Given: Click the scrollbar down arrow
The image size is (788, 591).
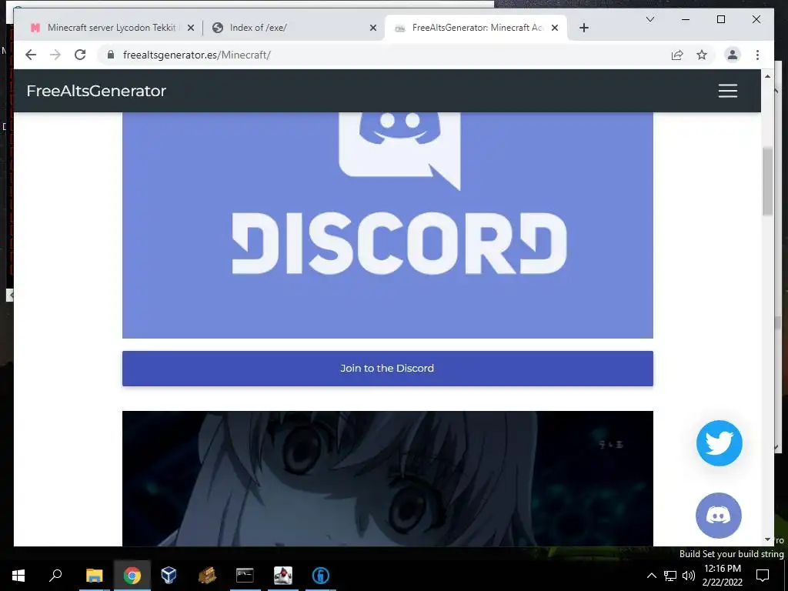Looking at the screenshot, I should [767, 539].
